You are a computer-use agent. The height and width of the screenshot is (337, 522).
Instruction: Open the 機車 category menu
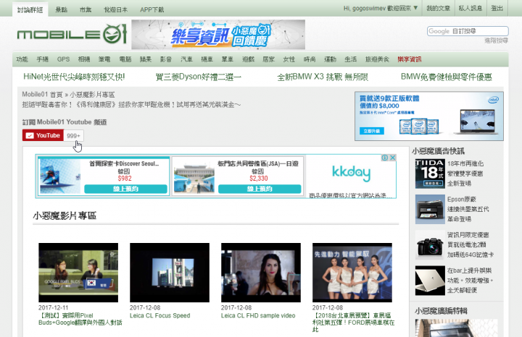coord(207,59)
